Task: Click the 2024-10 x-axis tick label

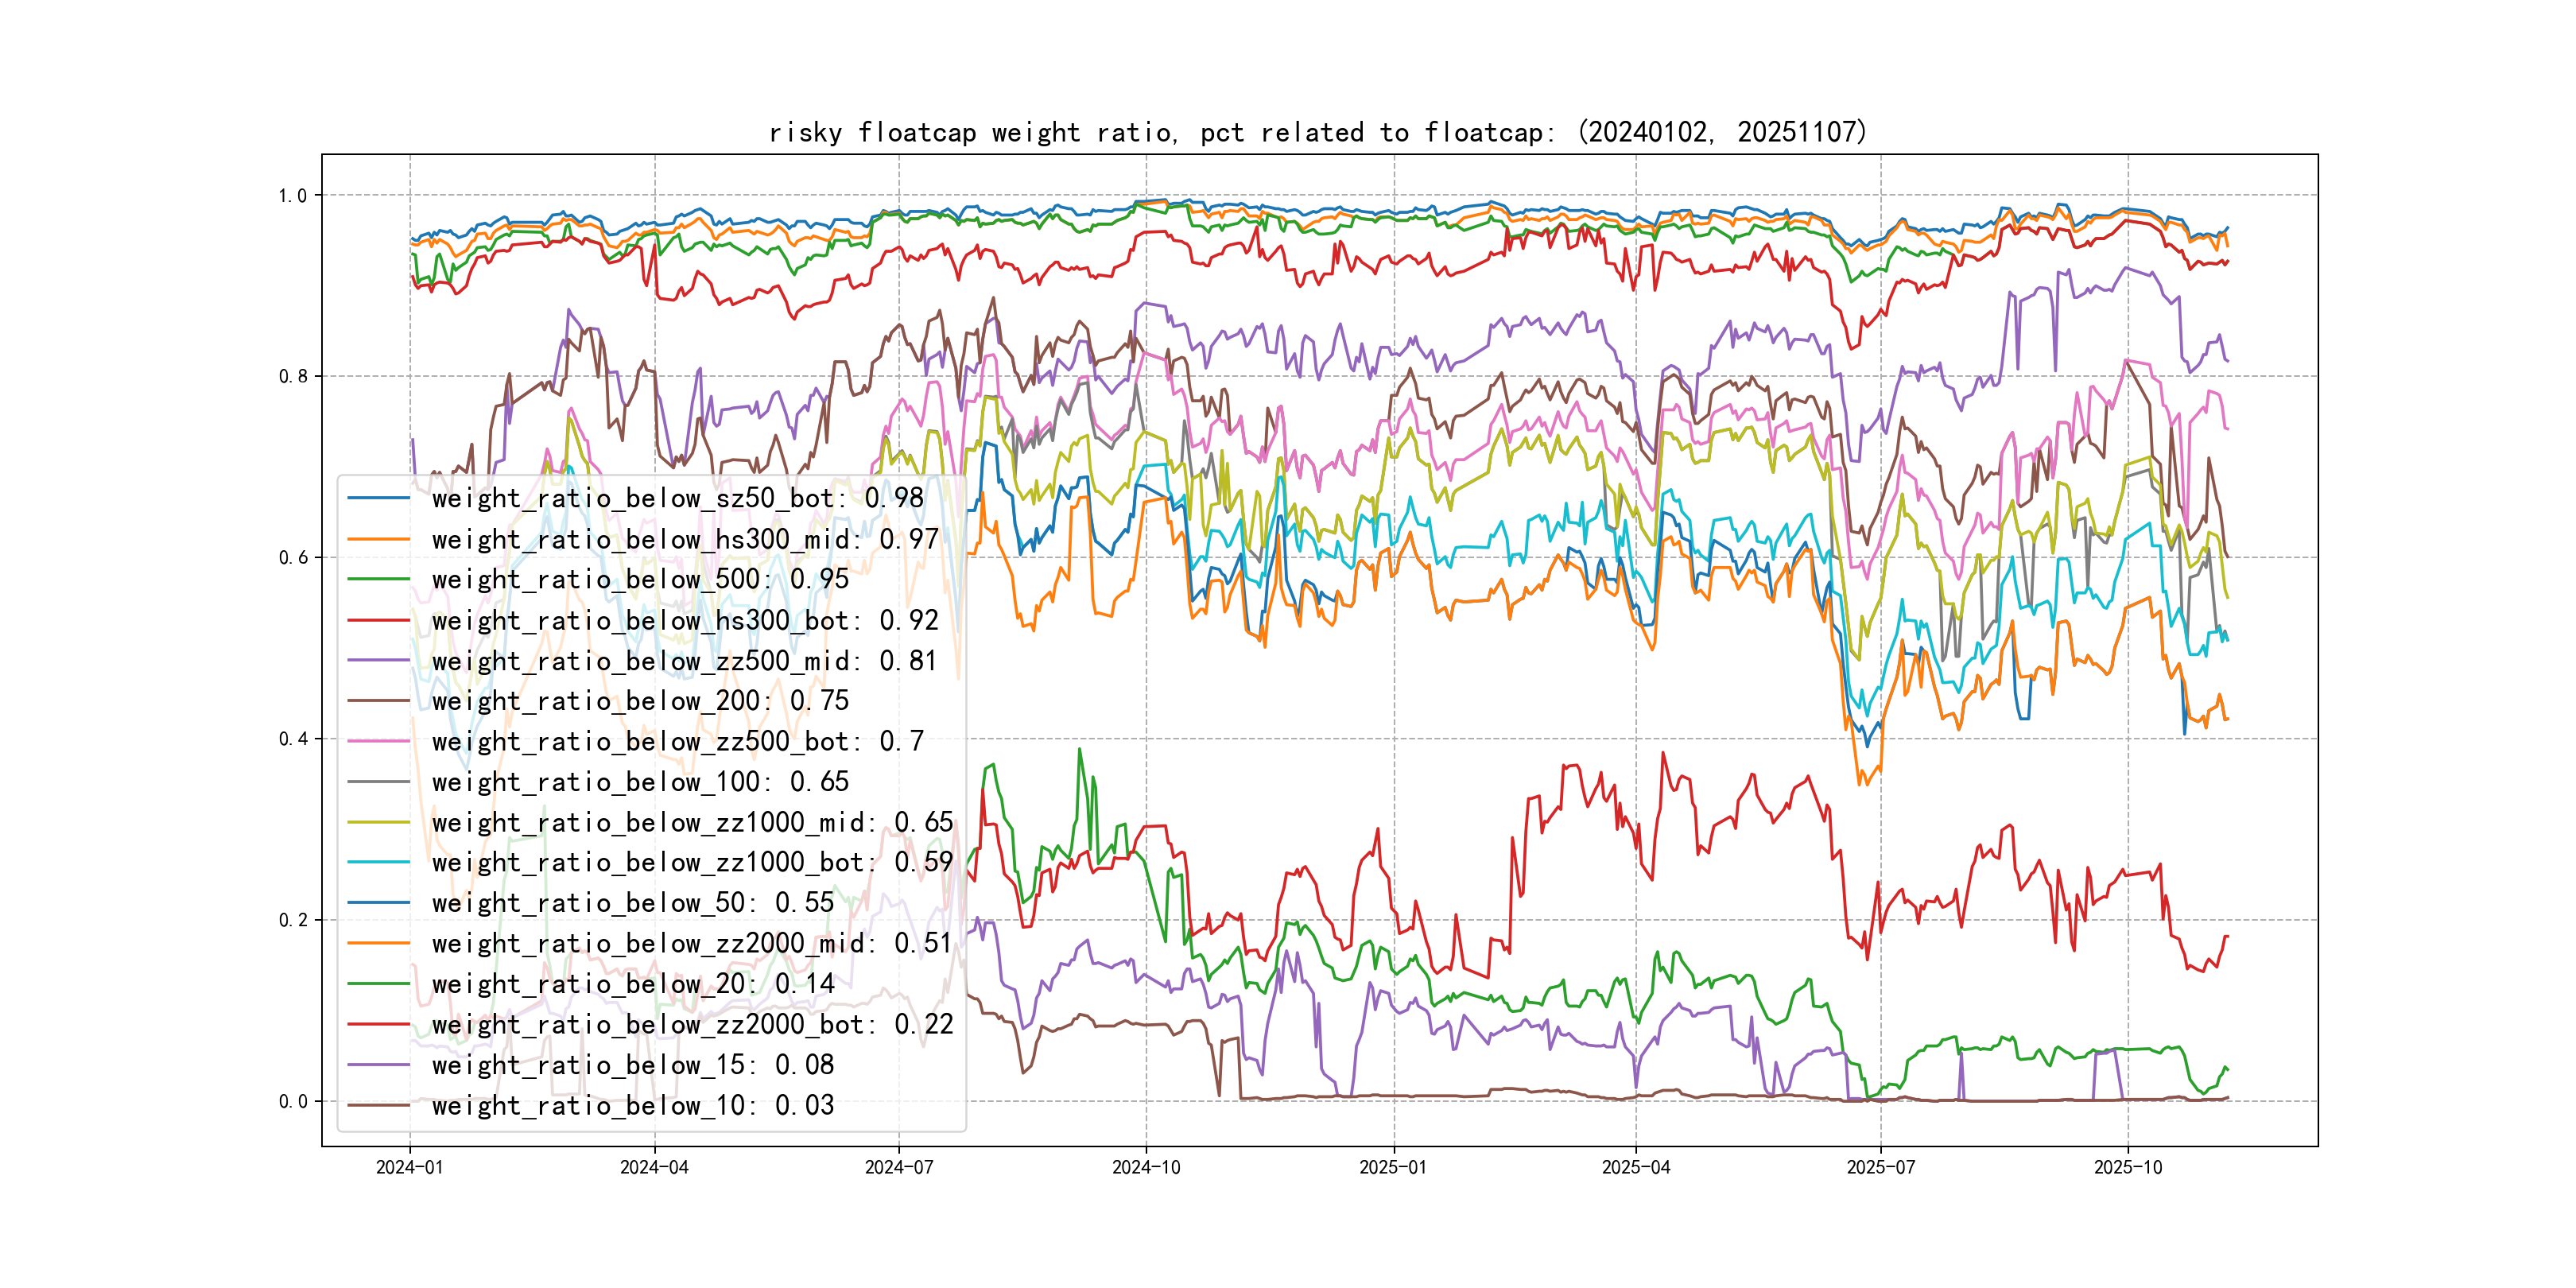Action: coord(1146,1167)
